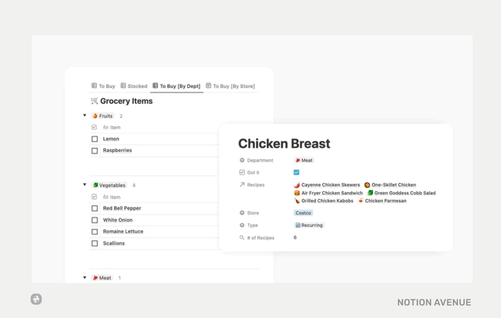
Task: Open the To Buy [By Store] view
Action: tap(234, 86)
